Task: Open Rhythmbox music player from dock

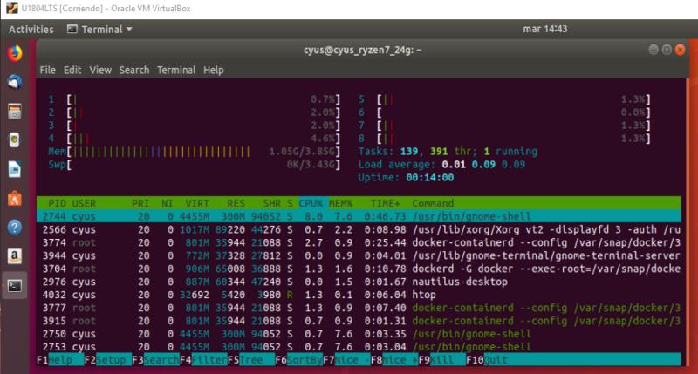Action: point(15,140)
